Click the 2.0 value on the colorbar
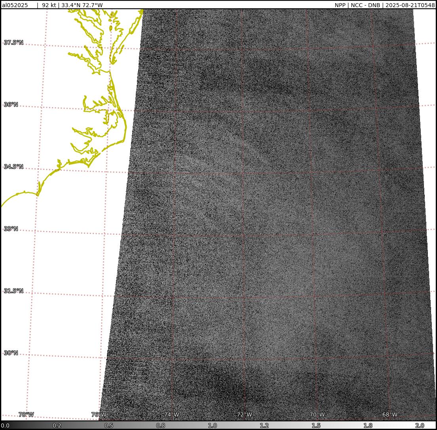Image resolution: width=437 pixels, height=430 pixels. pos(420,426)
